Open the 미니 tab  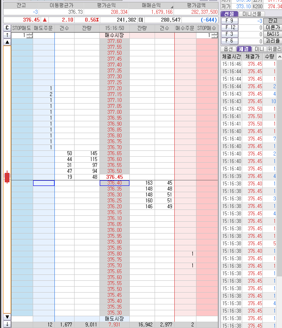[259, 49]
